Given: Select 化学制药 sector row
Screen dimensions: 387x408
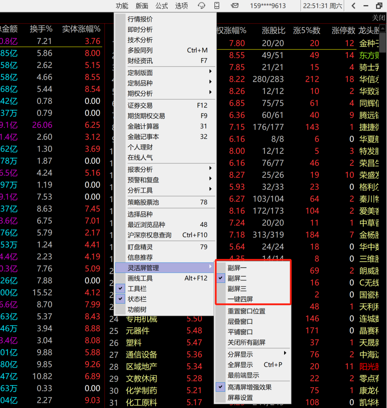Looking at the screenshot, I should 141,391.
